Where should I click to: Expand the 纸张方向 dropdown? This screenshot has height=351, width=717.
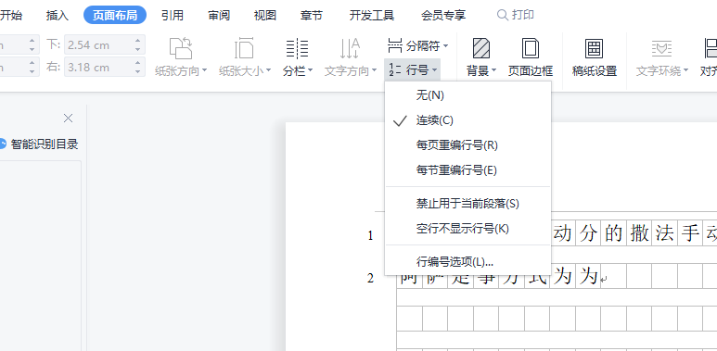204,70
